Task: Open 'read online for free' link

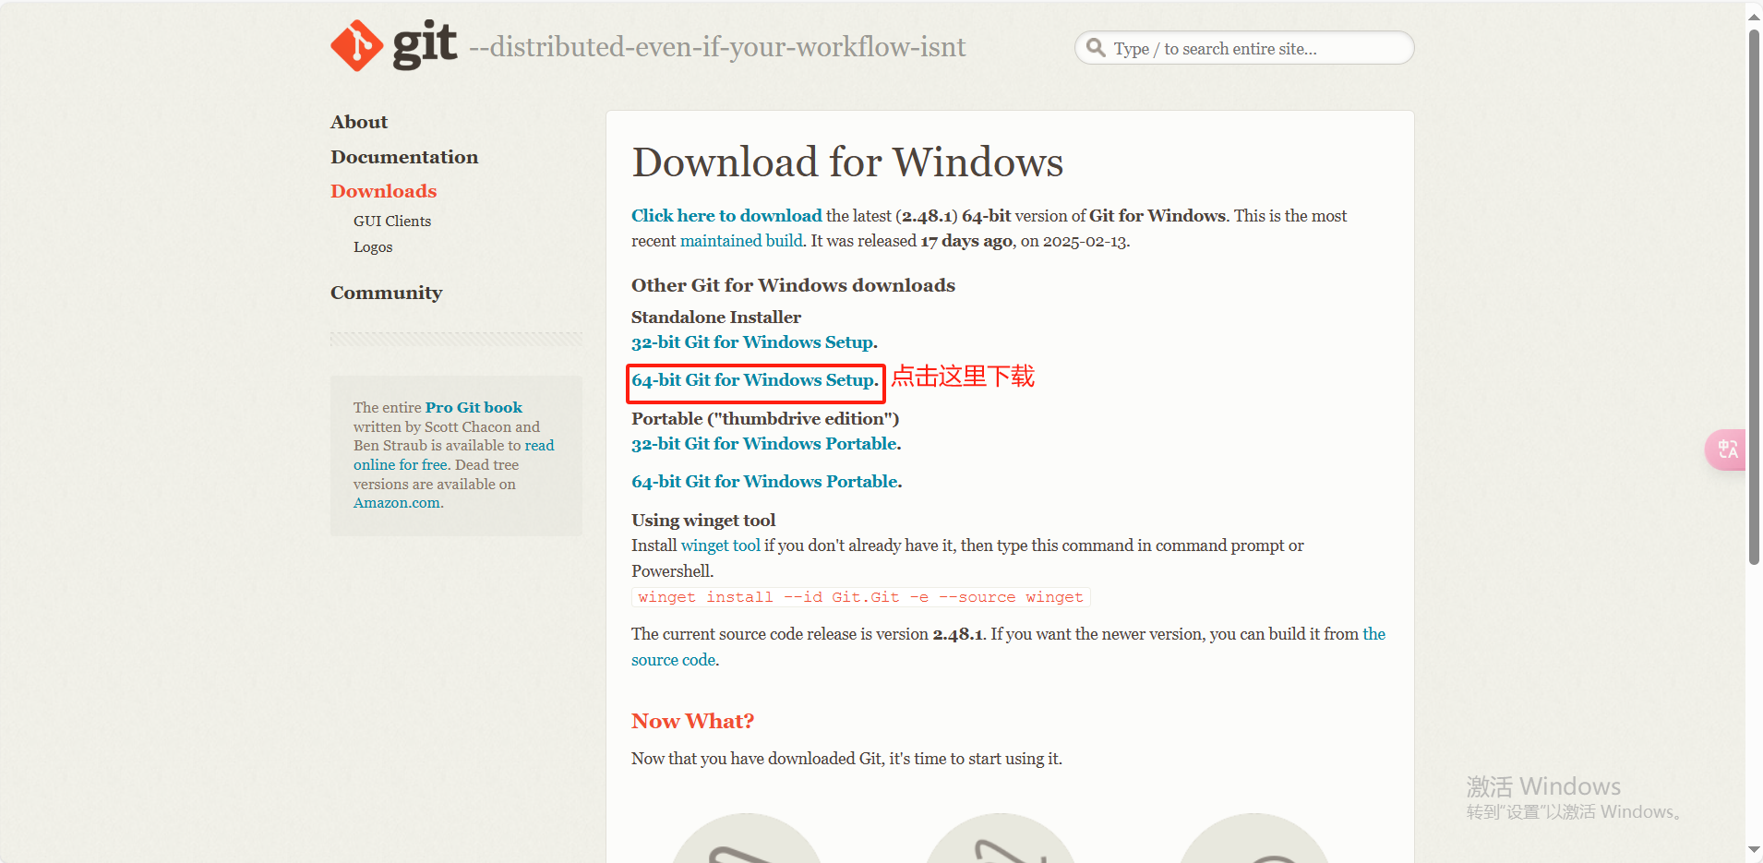Action: coord(453,455)
